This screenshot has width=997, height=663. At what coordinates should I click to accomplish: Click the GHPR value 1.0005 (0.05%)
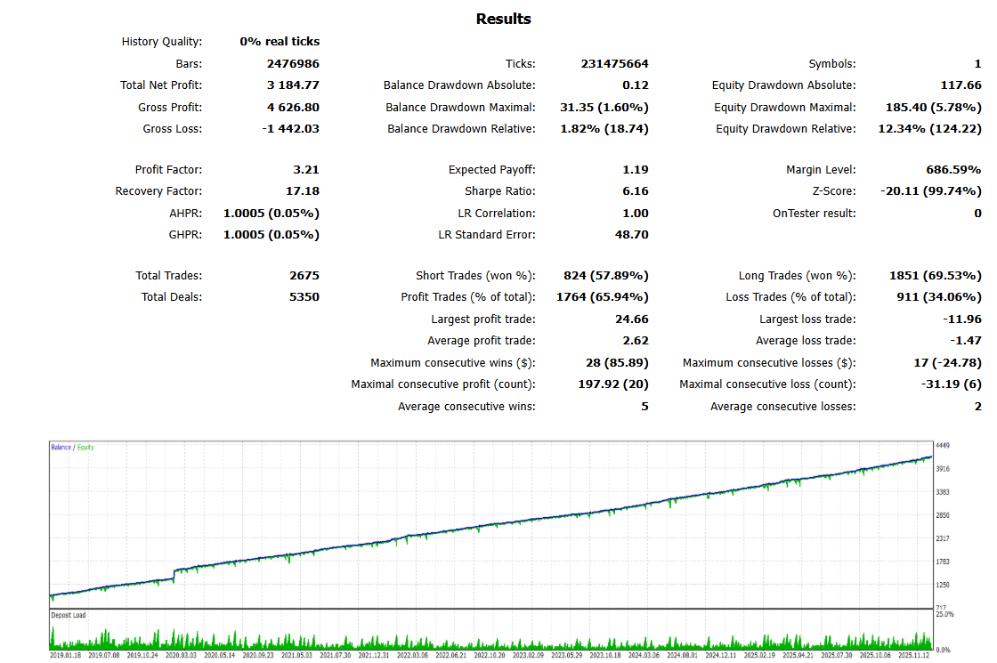point(272,235)
